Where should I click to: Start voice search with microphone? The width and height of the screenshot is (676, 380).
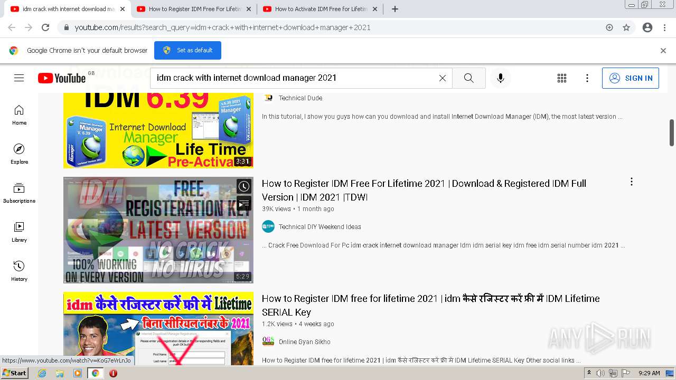tap(501, 78)
